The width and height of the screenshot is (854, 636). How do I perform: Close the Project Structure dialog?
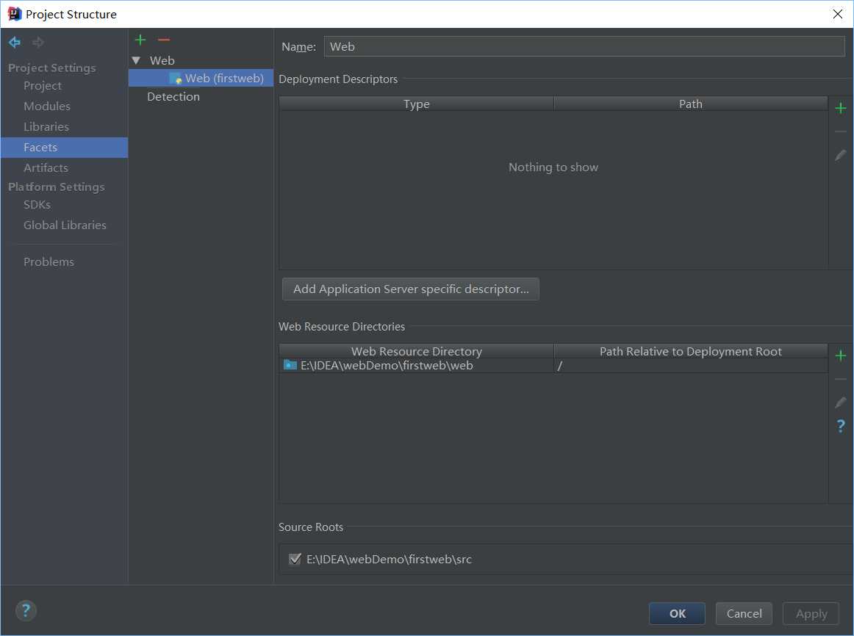tap(838, 14)
